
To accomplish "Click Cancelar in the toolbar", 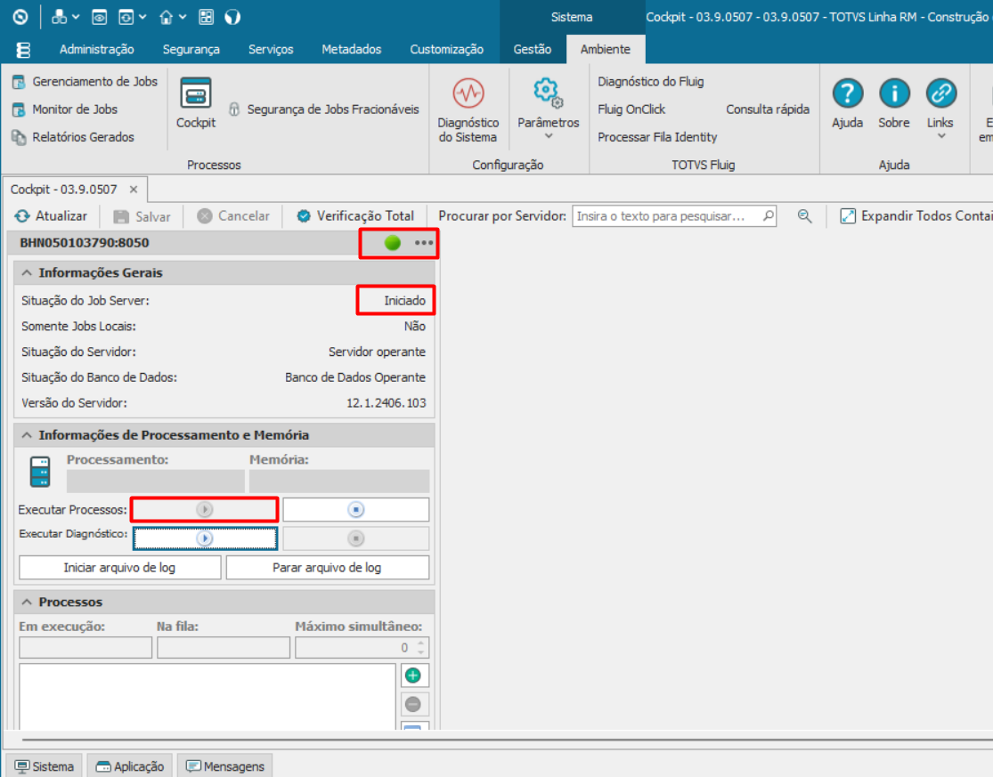I will 233,216.
